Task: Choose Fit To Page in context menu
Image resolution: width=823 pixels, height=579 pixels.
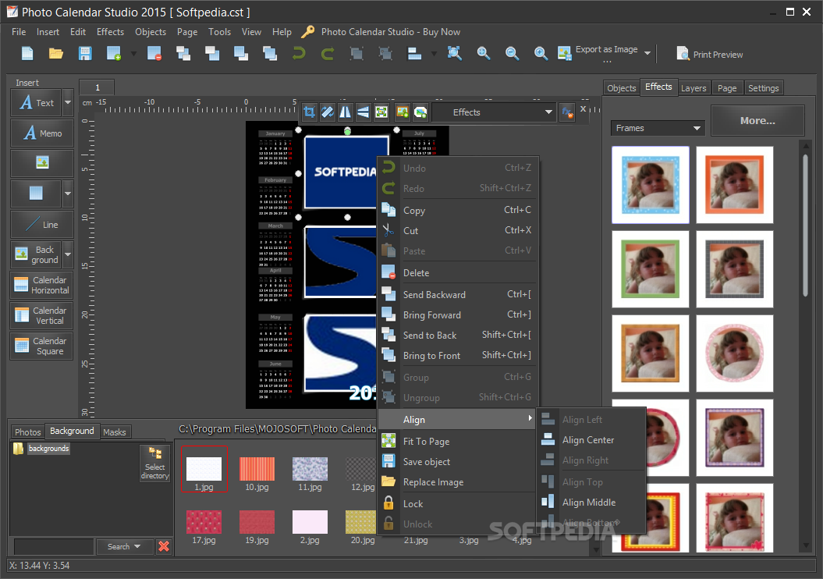Action: (456, 442)
